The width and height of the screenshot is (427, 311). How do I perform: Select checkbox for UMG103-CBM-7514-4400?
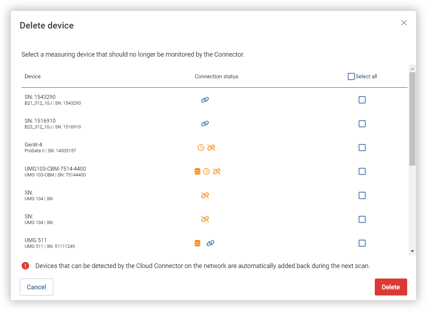(362, 171)
